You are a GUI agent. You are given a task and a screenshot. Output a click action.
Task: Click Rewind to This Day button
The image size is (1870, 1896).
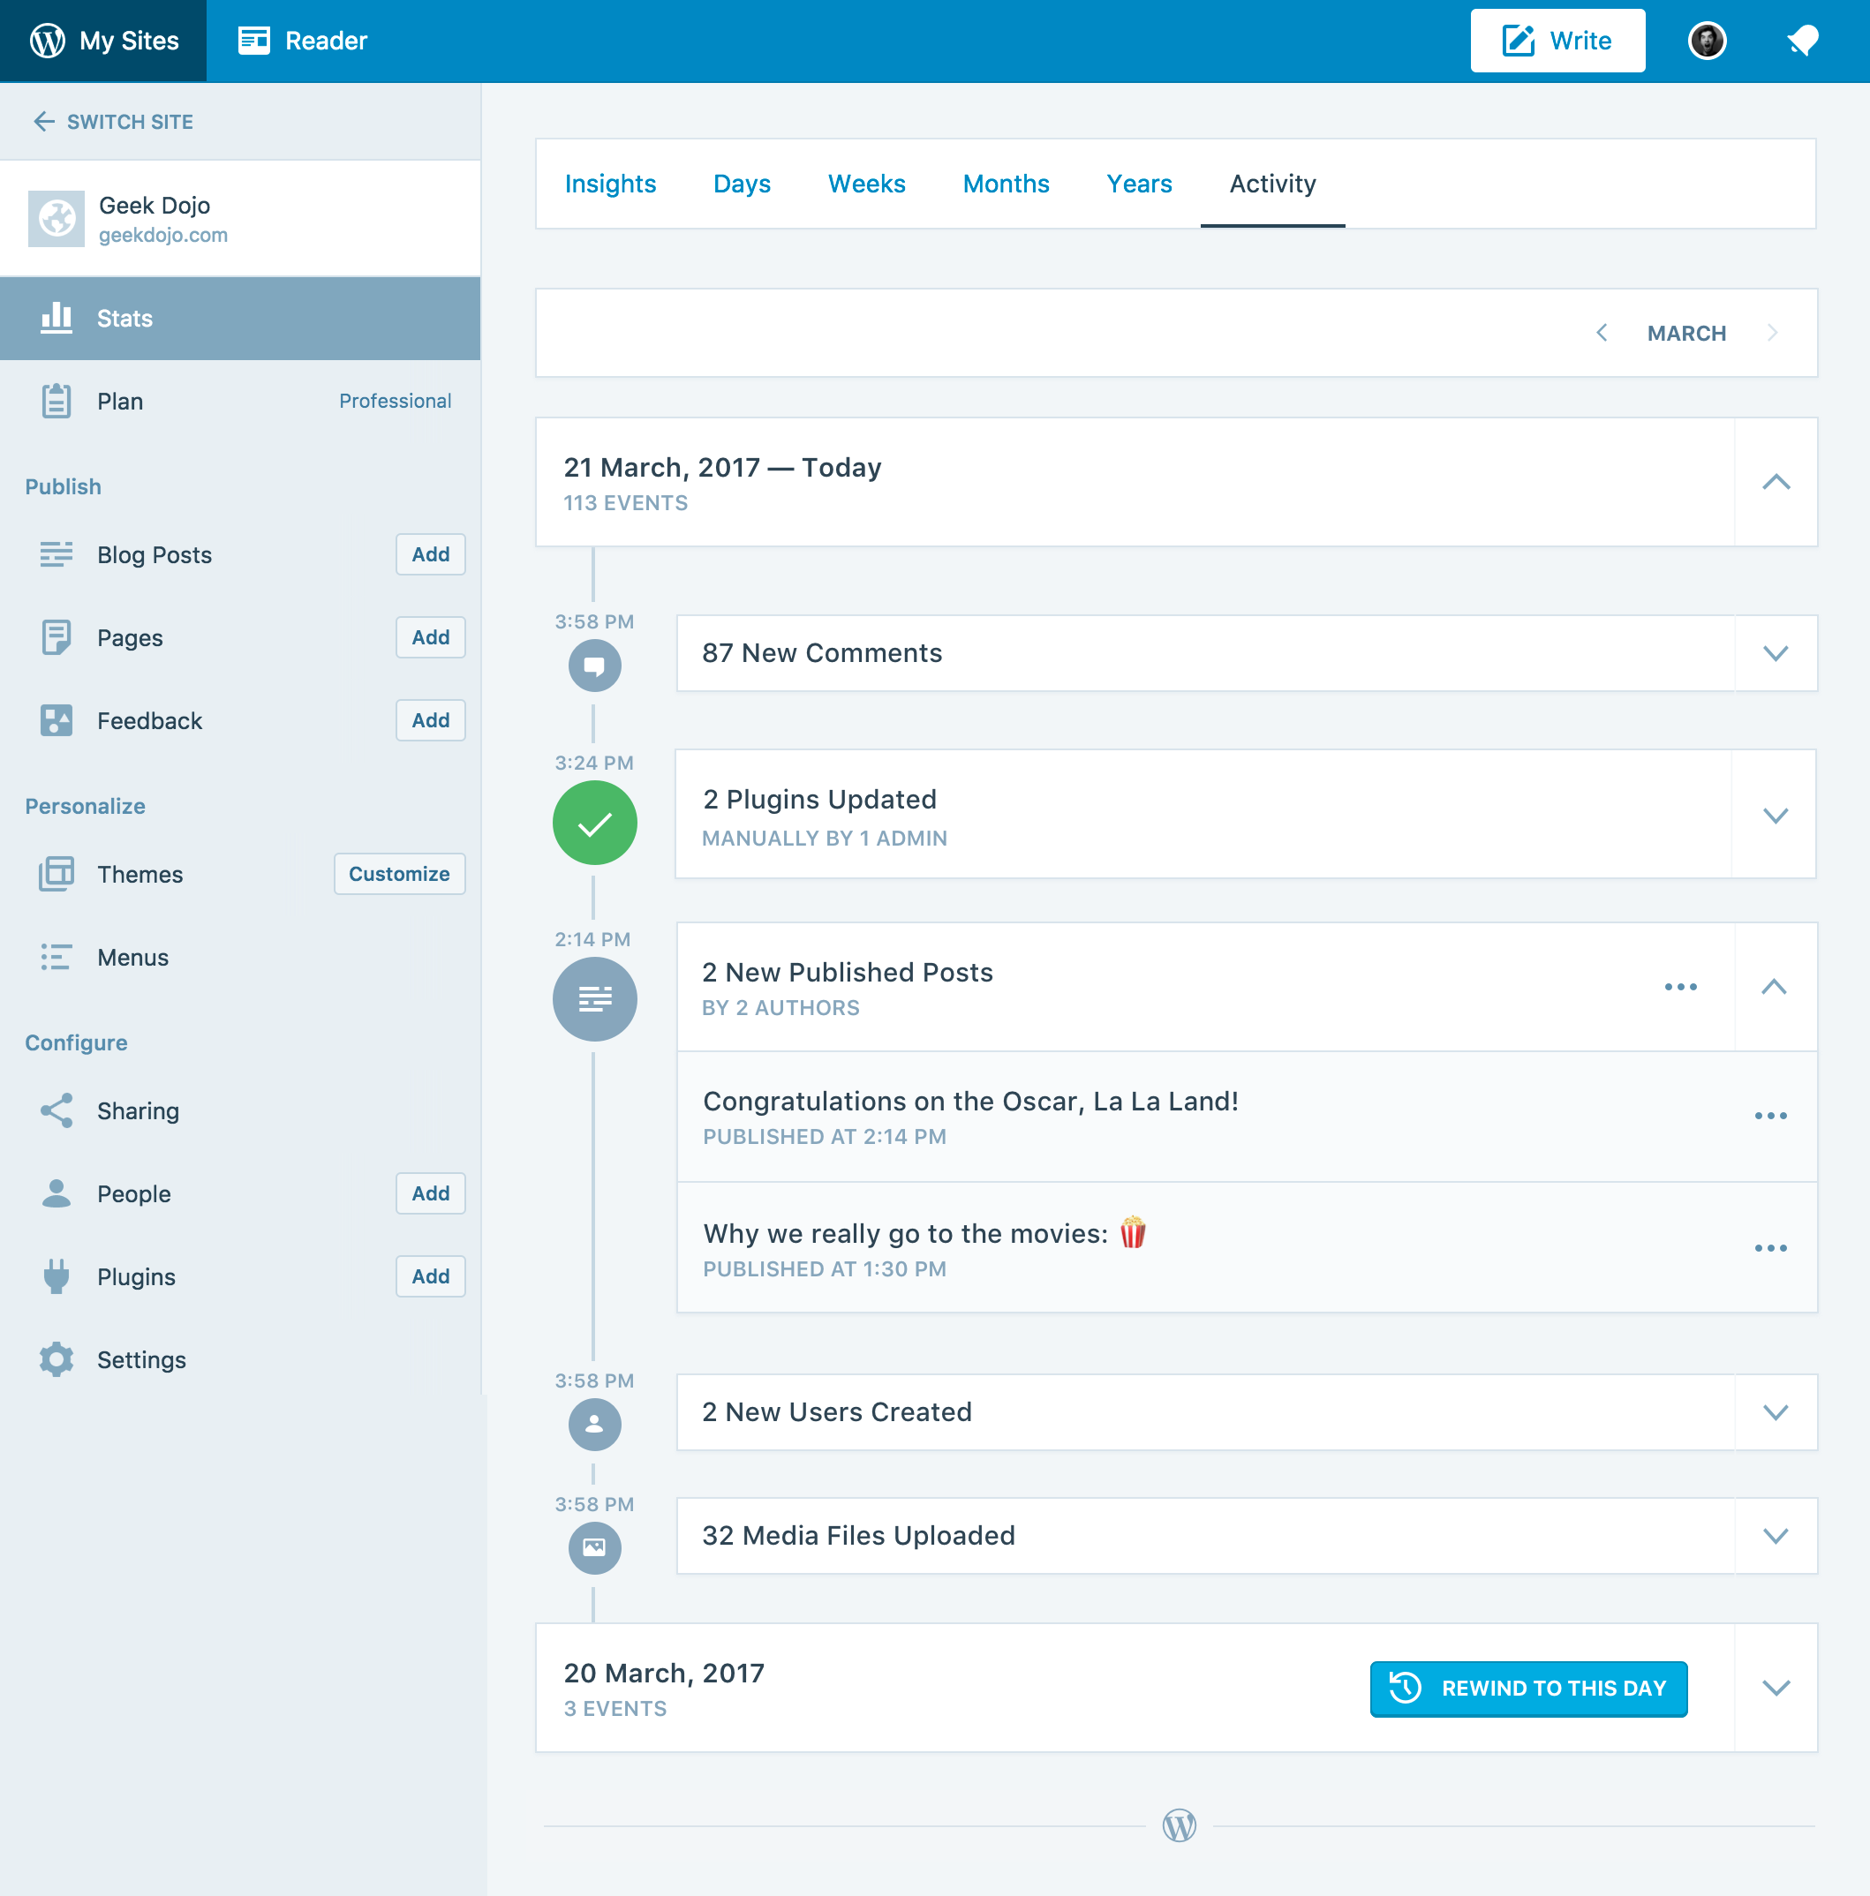pos(1527,1688)
